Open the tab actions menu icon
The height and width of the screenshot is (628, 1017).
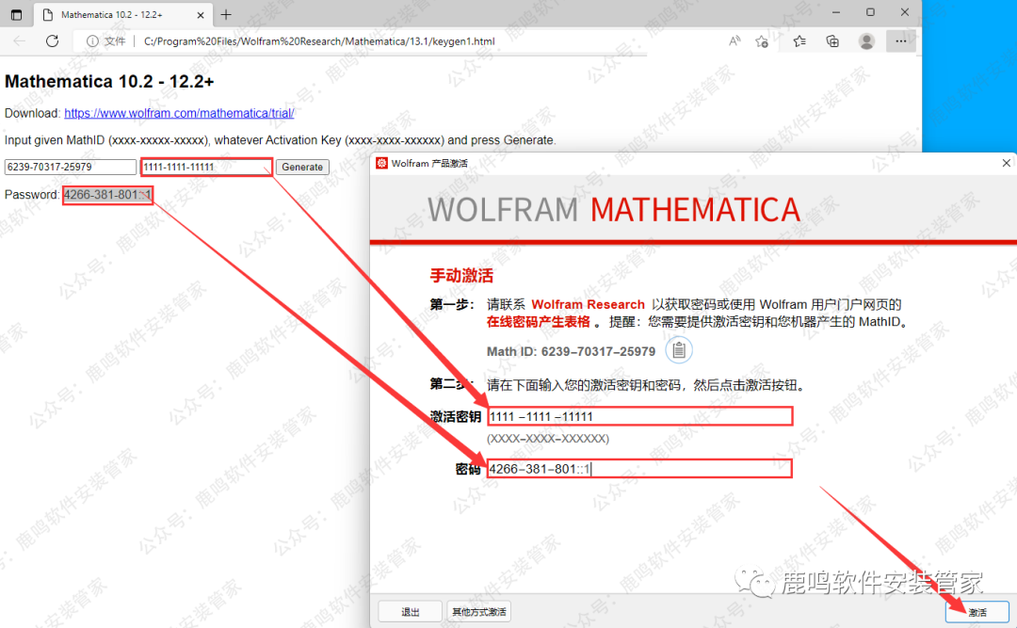[x=16, y=14]
